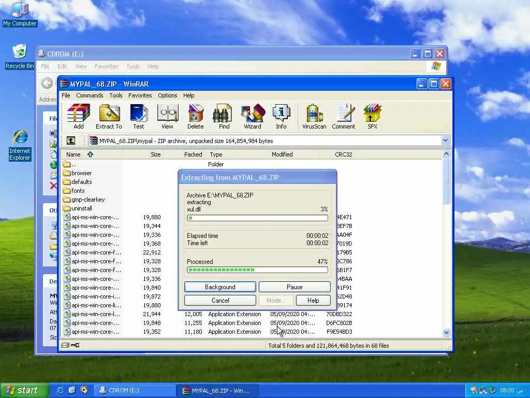Click the Delete toolbar icon
The image size is (530, 398).
[x=195, y=117]
